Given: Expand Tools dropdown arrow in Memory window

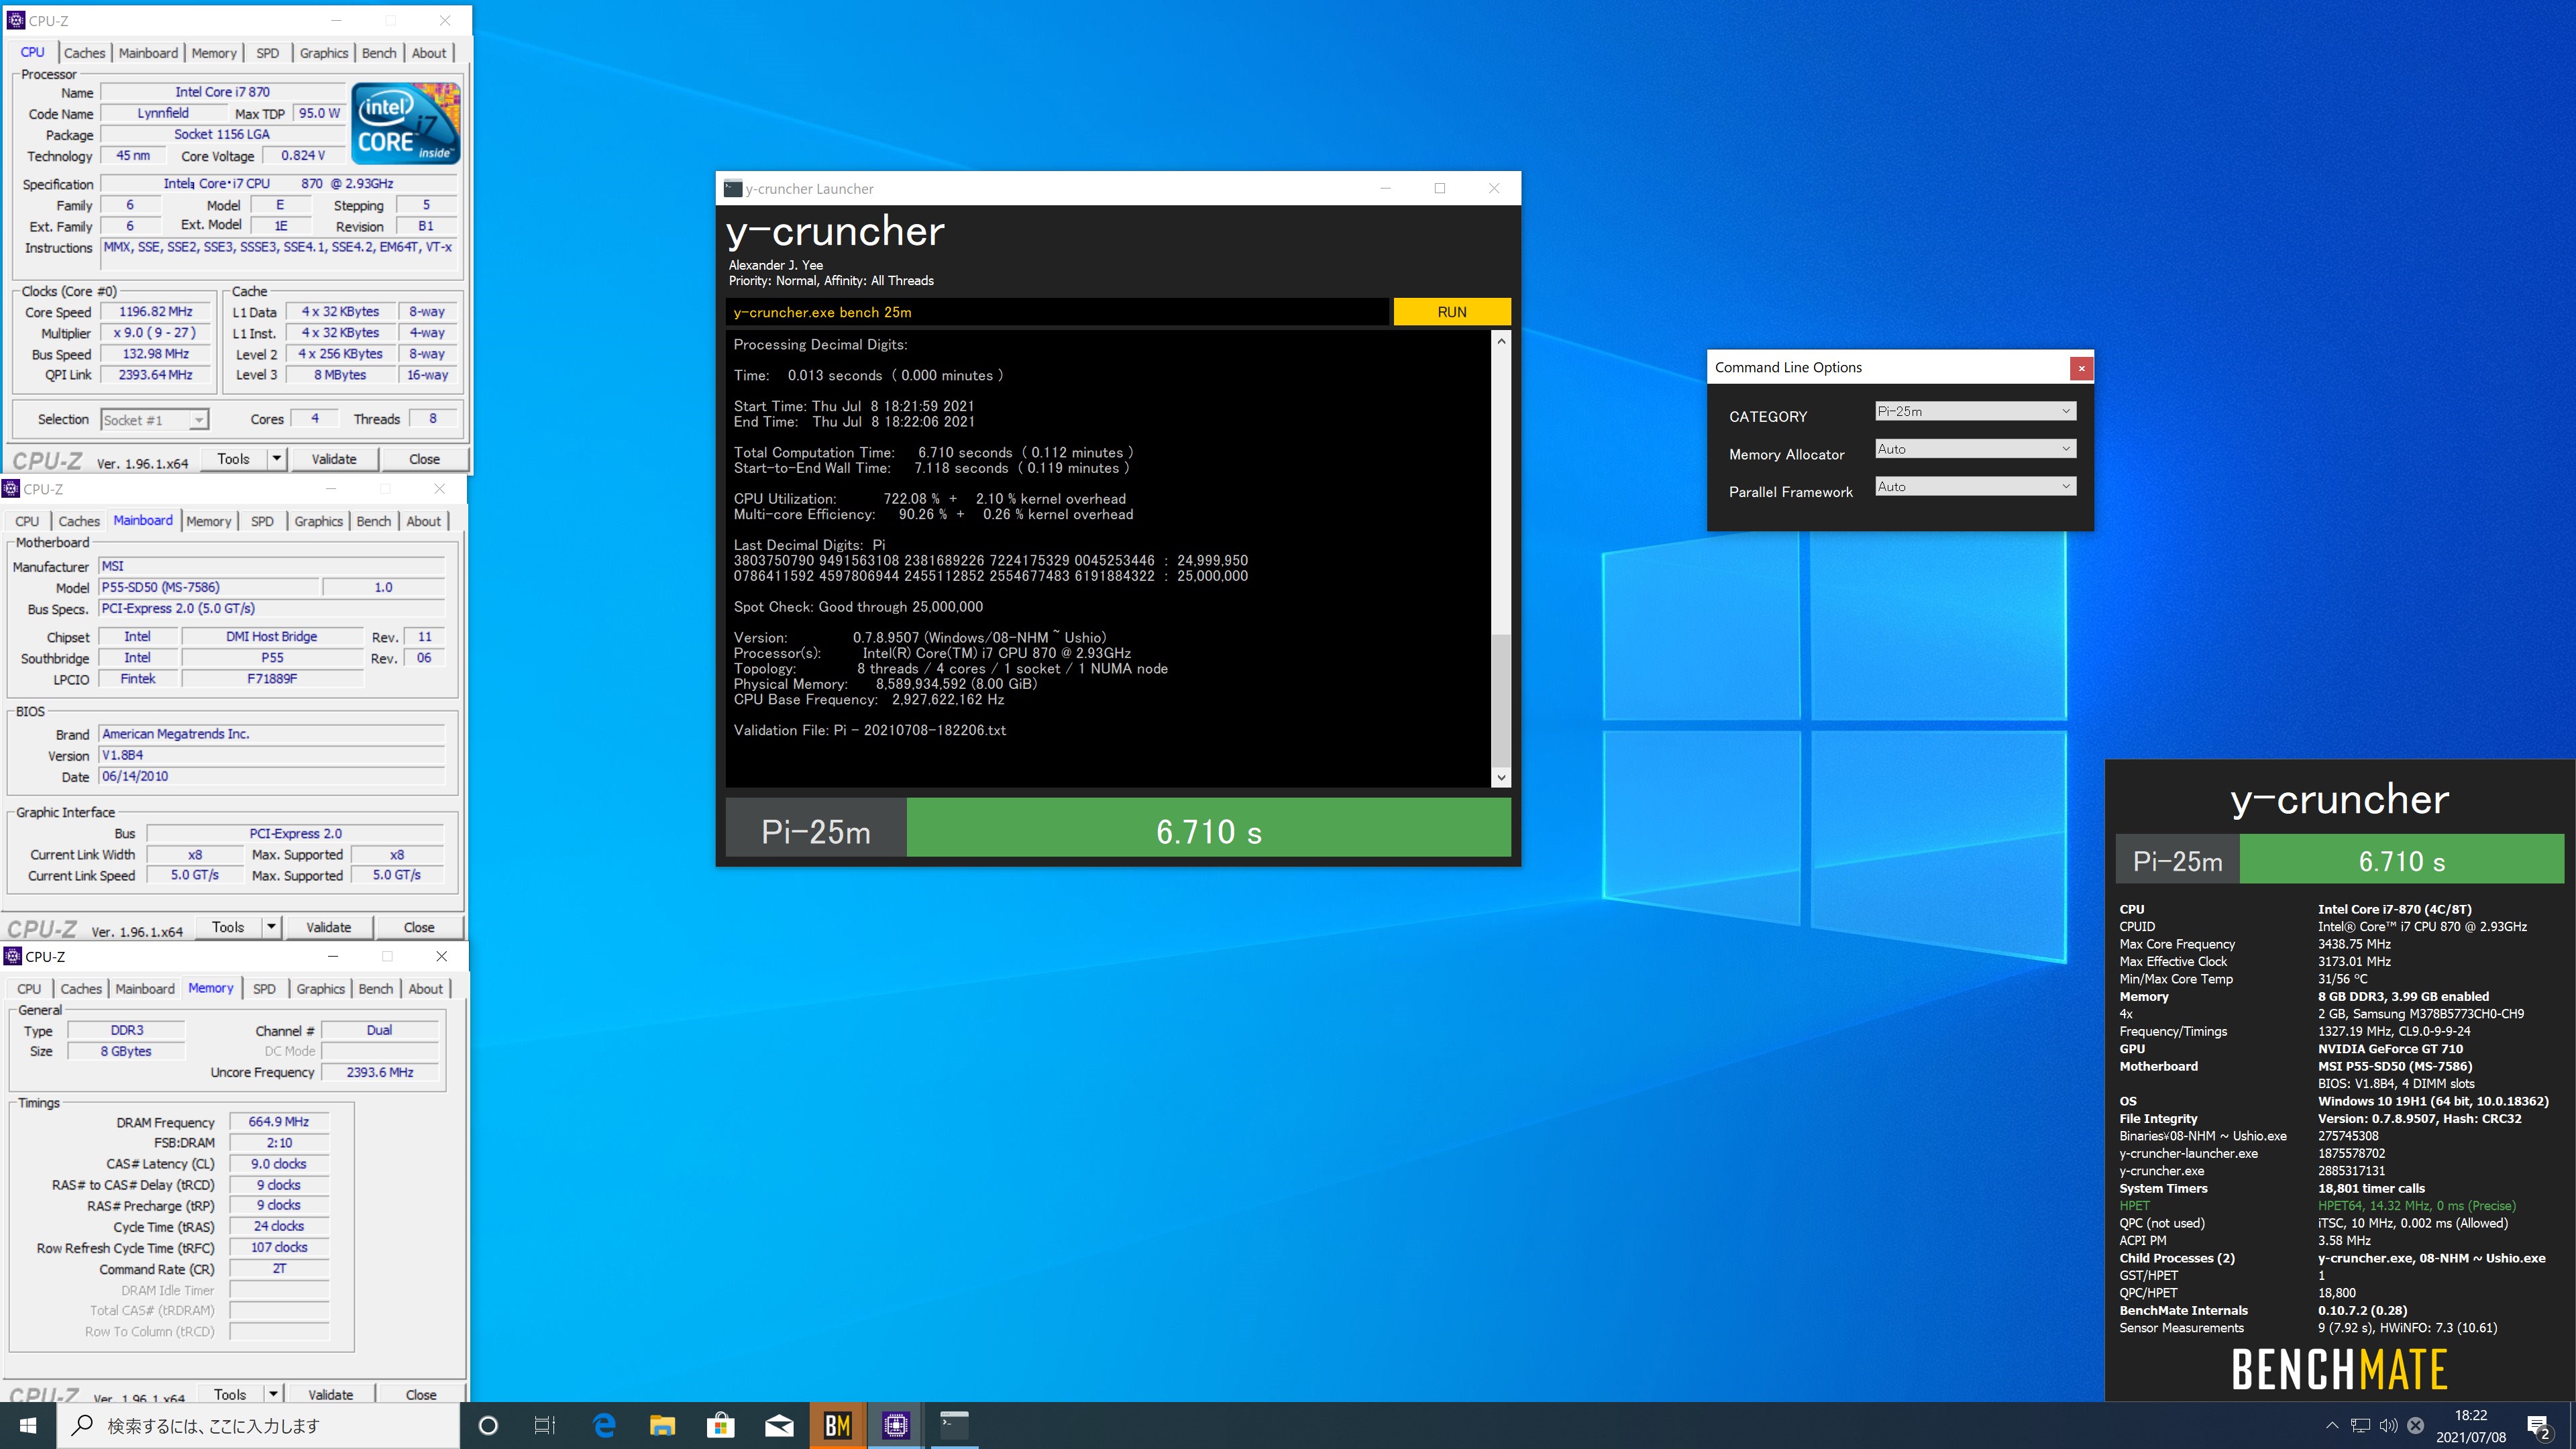Looking at the screenshot, I should tap(273, 1394).
